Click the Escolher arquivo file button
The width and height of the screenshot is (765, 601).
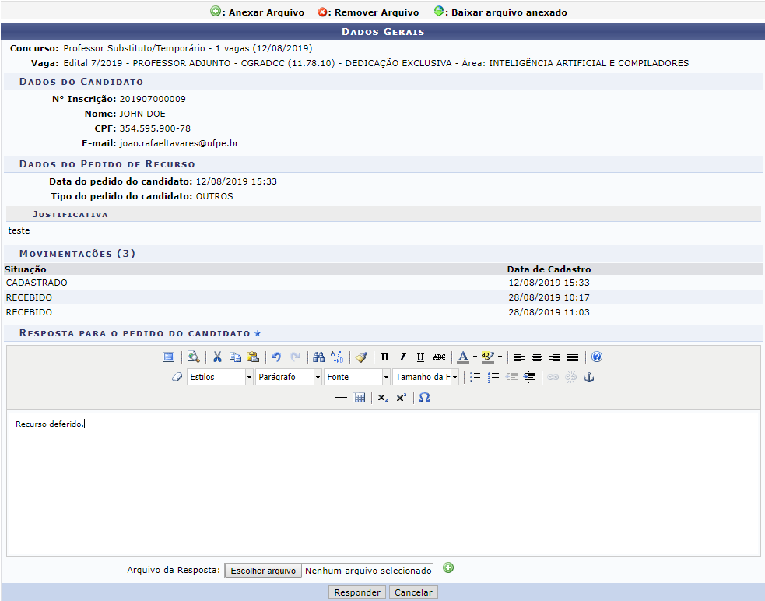(263, 571)
